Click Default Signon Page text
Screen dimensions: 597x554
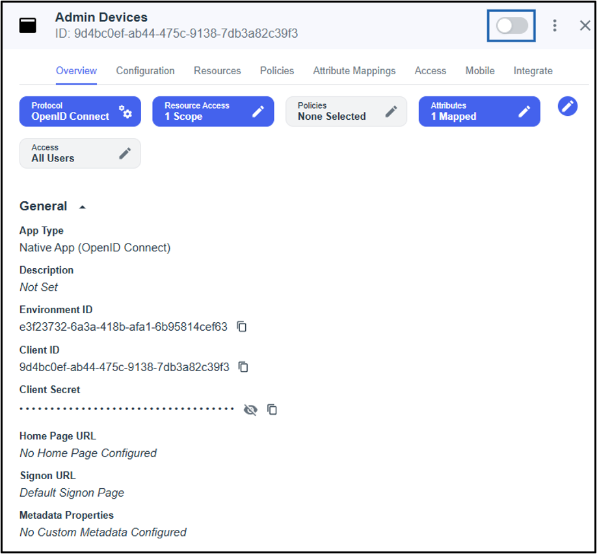pos(72,493)
